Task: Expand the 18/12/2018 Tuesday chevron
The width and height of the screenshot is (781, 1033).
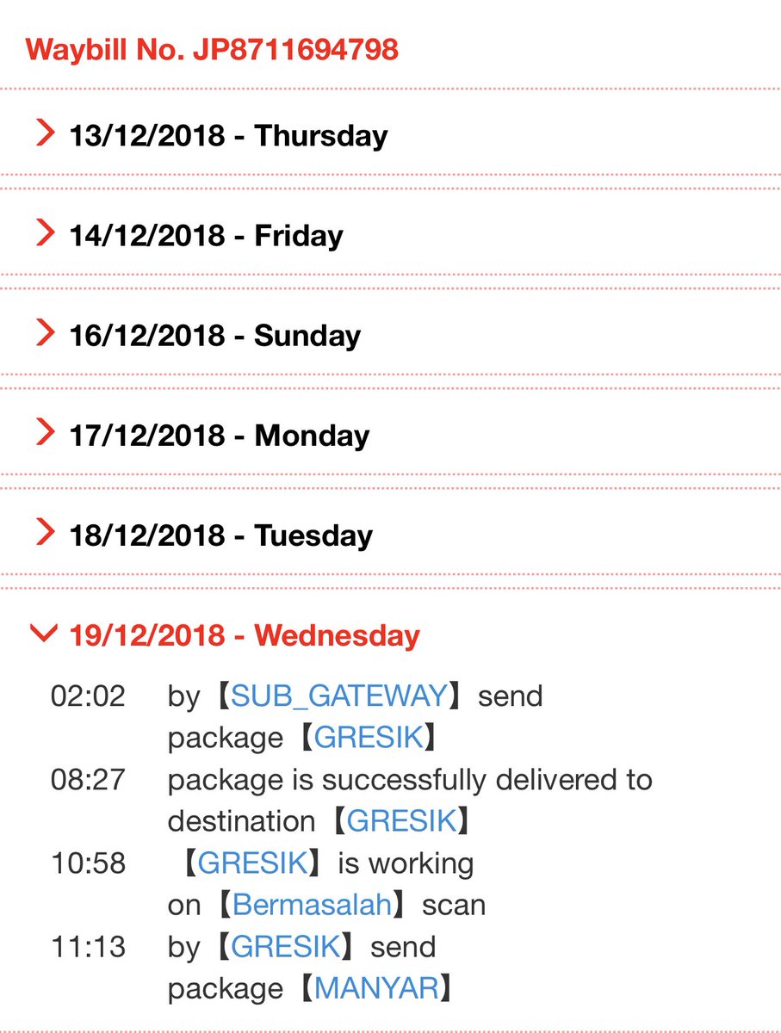Action: click(x=45, y=534)
